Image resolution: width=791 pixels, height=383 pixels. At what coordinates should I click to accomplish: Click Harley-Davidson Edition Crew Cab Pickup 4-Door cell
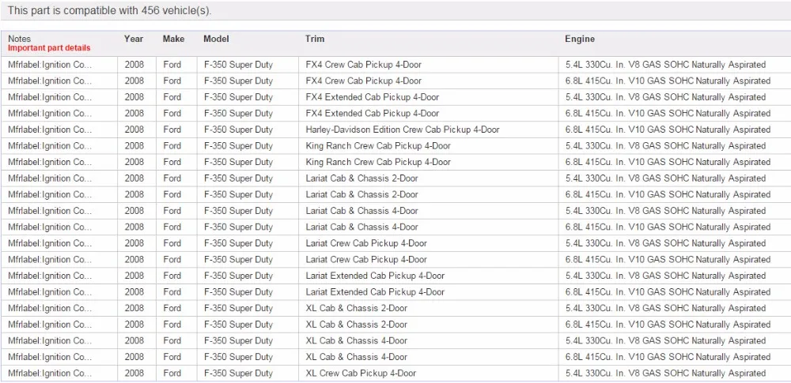tap(428, 130)
